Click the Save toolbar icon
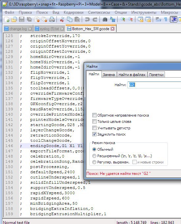The width and height of the screenshot is (181, 224). tap(22, 19)
